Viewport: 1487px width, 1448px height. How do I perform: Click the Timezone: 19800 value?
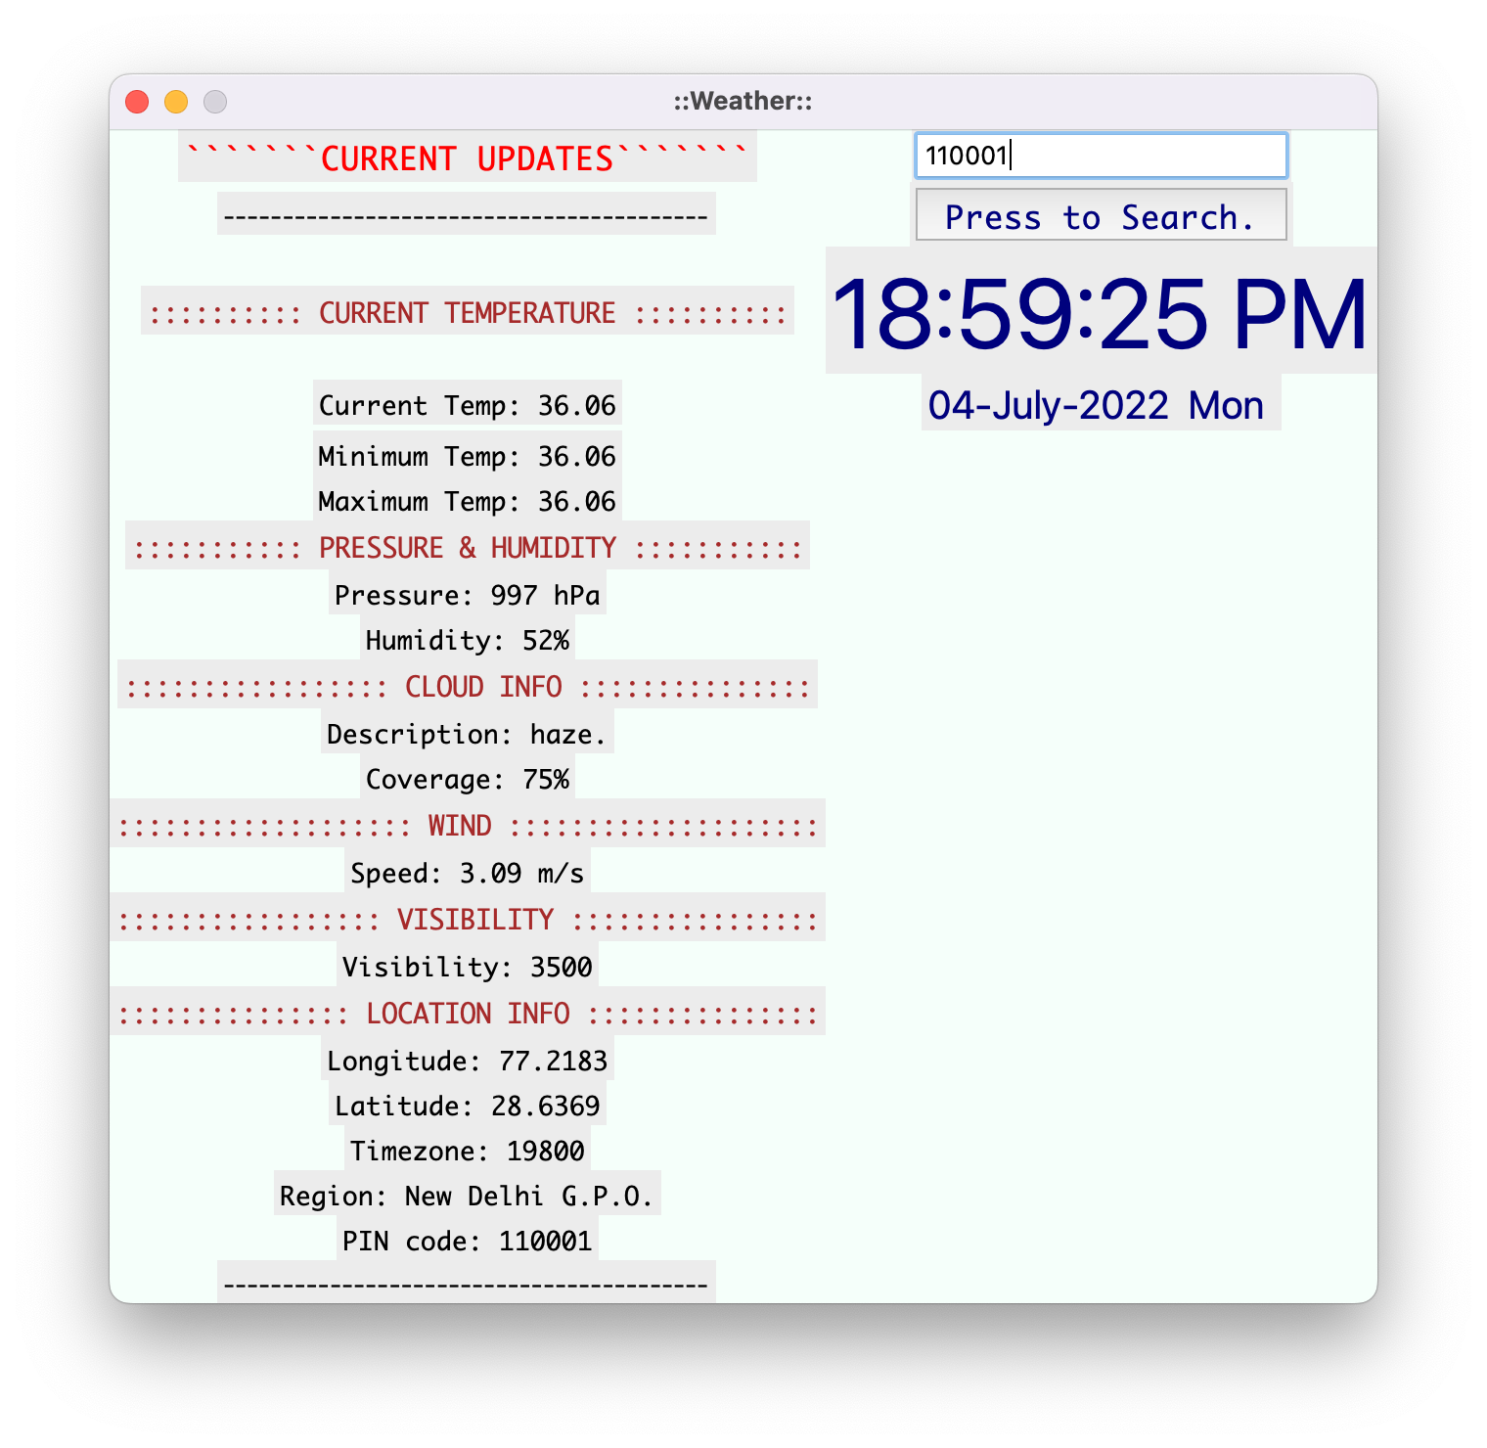pos(468,1151)
